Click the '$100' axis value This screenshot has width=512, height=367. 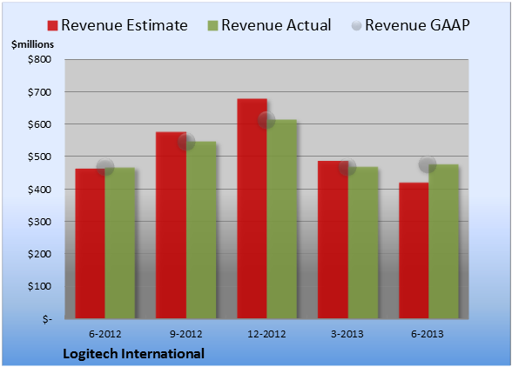pyautogui.click(x=39, y=286)
